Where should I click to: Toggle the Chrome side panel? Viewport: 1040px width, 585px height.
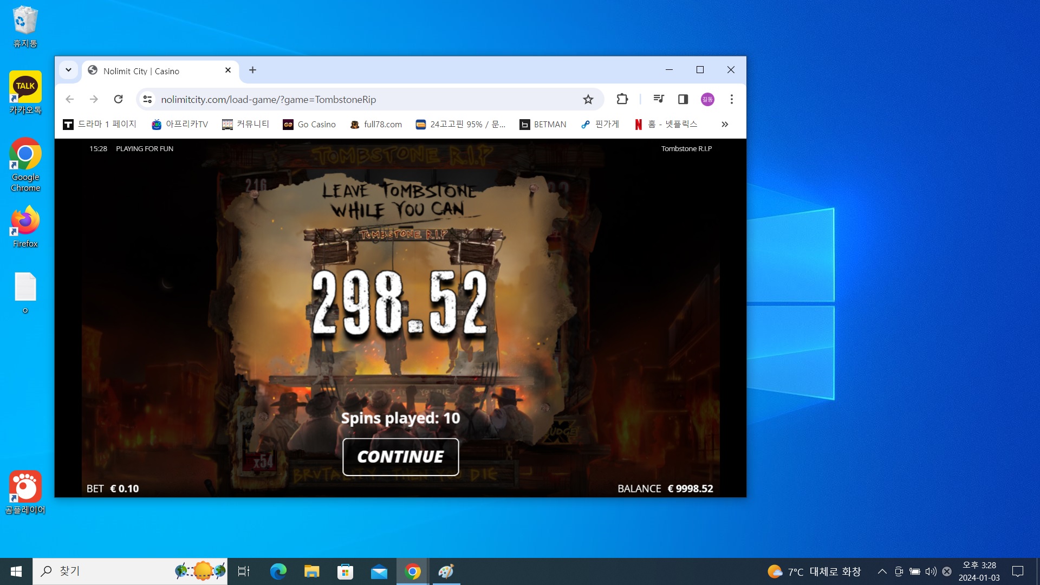[x=683, y=99]
